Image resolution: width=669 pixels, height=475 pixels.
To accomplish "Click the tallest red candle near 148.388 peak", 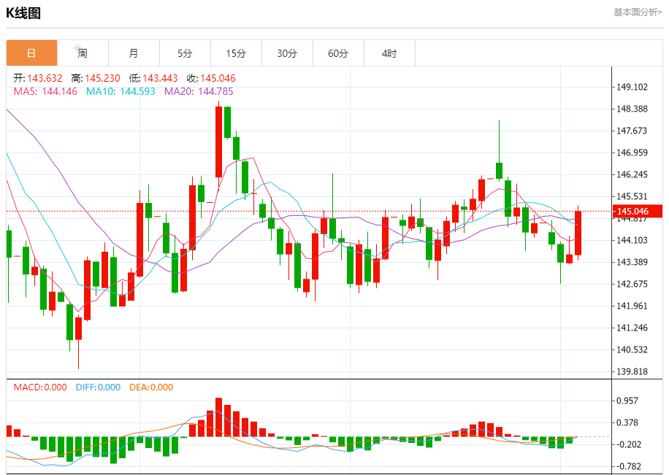I will pos(219,142).
